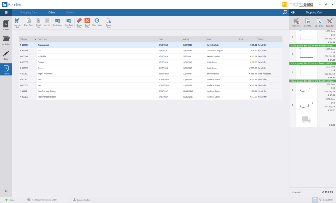Activate the Change Offer tool

[79, 22]
